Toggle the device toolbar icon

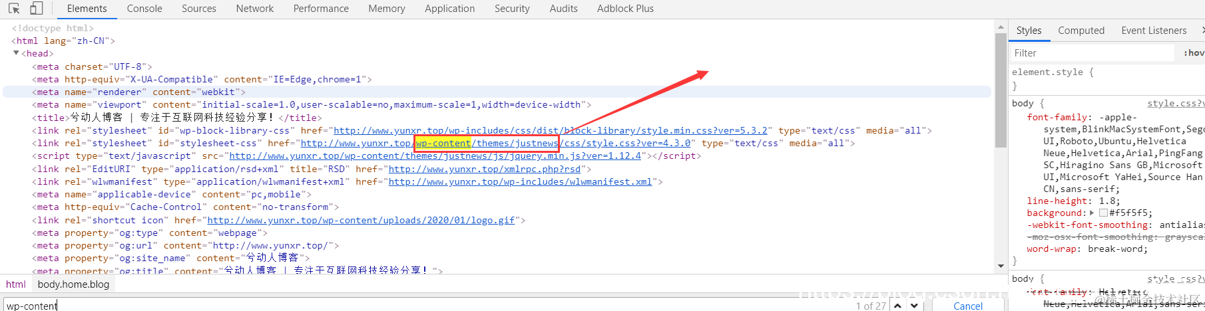pyautogui.click(x=37, y=9)
